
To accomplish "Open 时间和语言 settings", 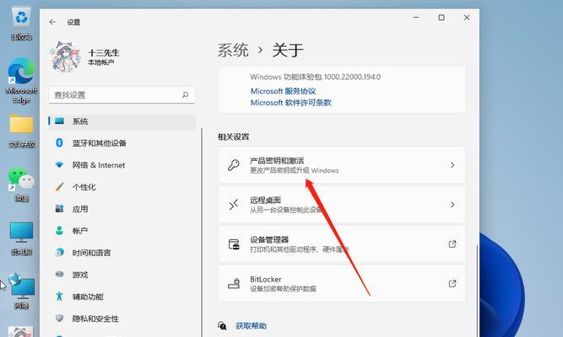I will tap(122, 253).
